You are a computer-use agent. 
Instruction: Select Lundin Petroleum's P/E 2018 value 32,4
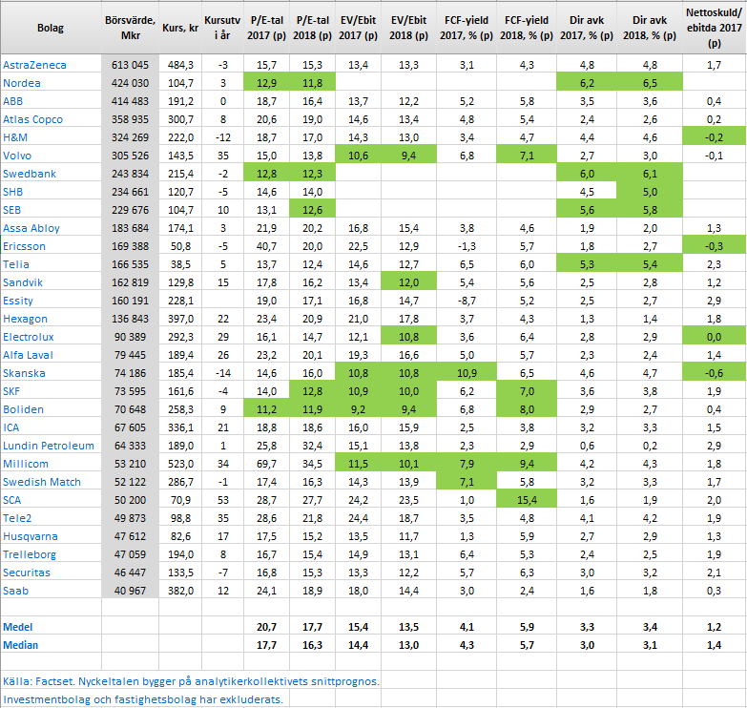click(312, 446)
